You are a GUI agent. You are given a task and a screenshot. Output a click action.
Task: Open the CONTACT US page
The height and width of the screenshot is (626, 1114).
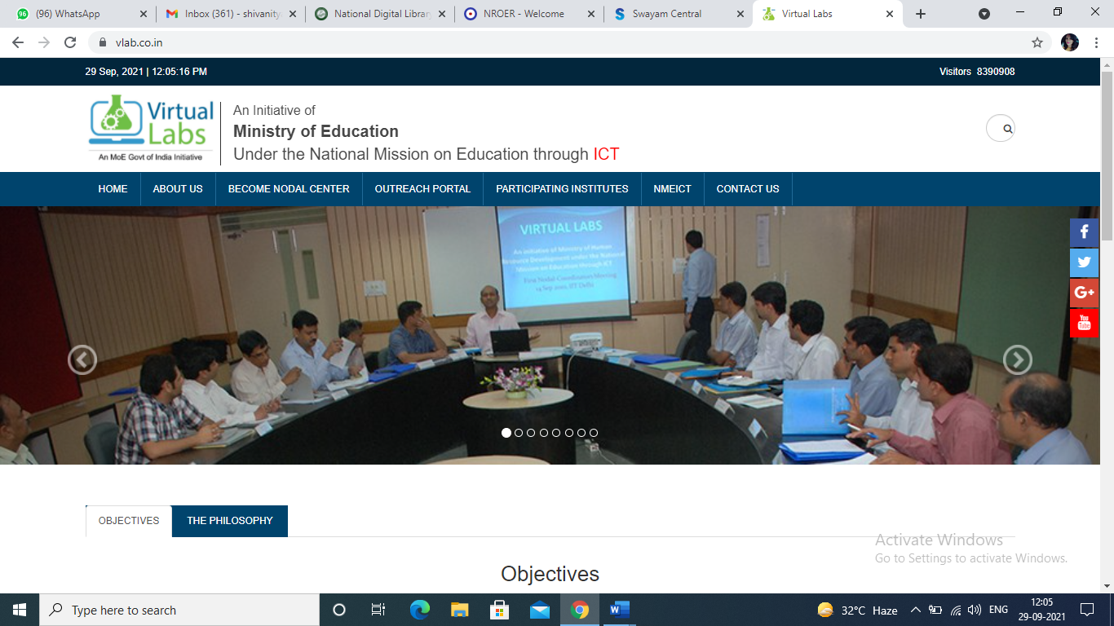748,188
